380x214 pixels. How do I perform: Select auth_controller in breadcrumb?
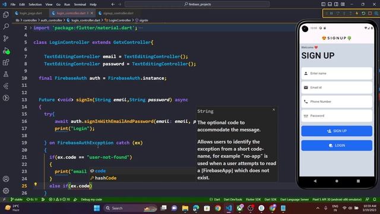(x=52, y=20)
